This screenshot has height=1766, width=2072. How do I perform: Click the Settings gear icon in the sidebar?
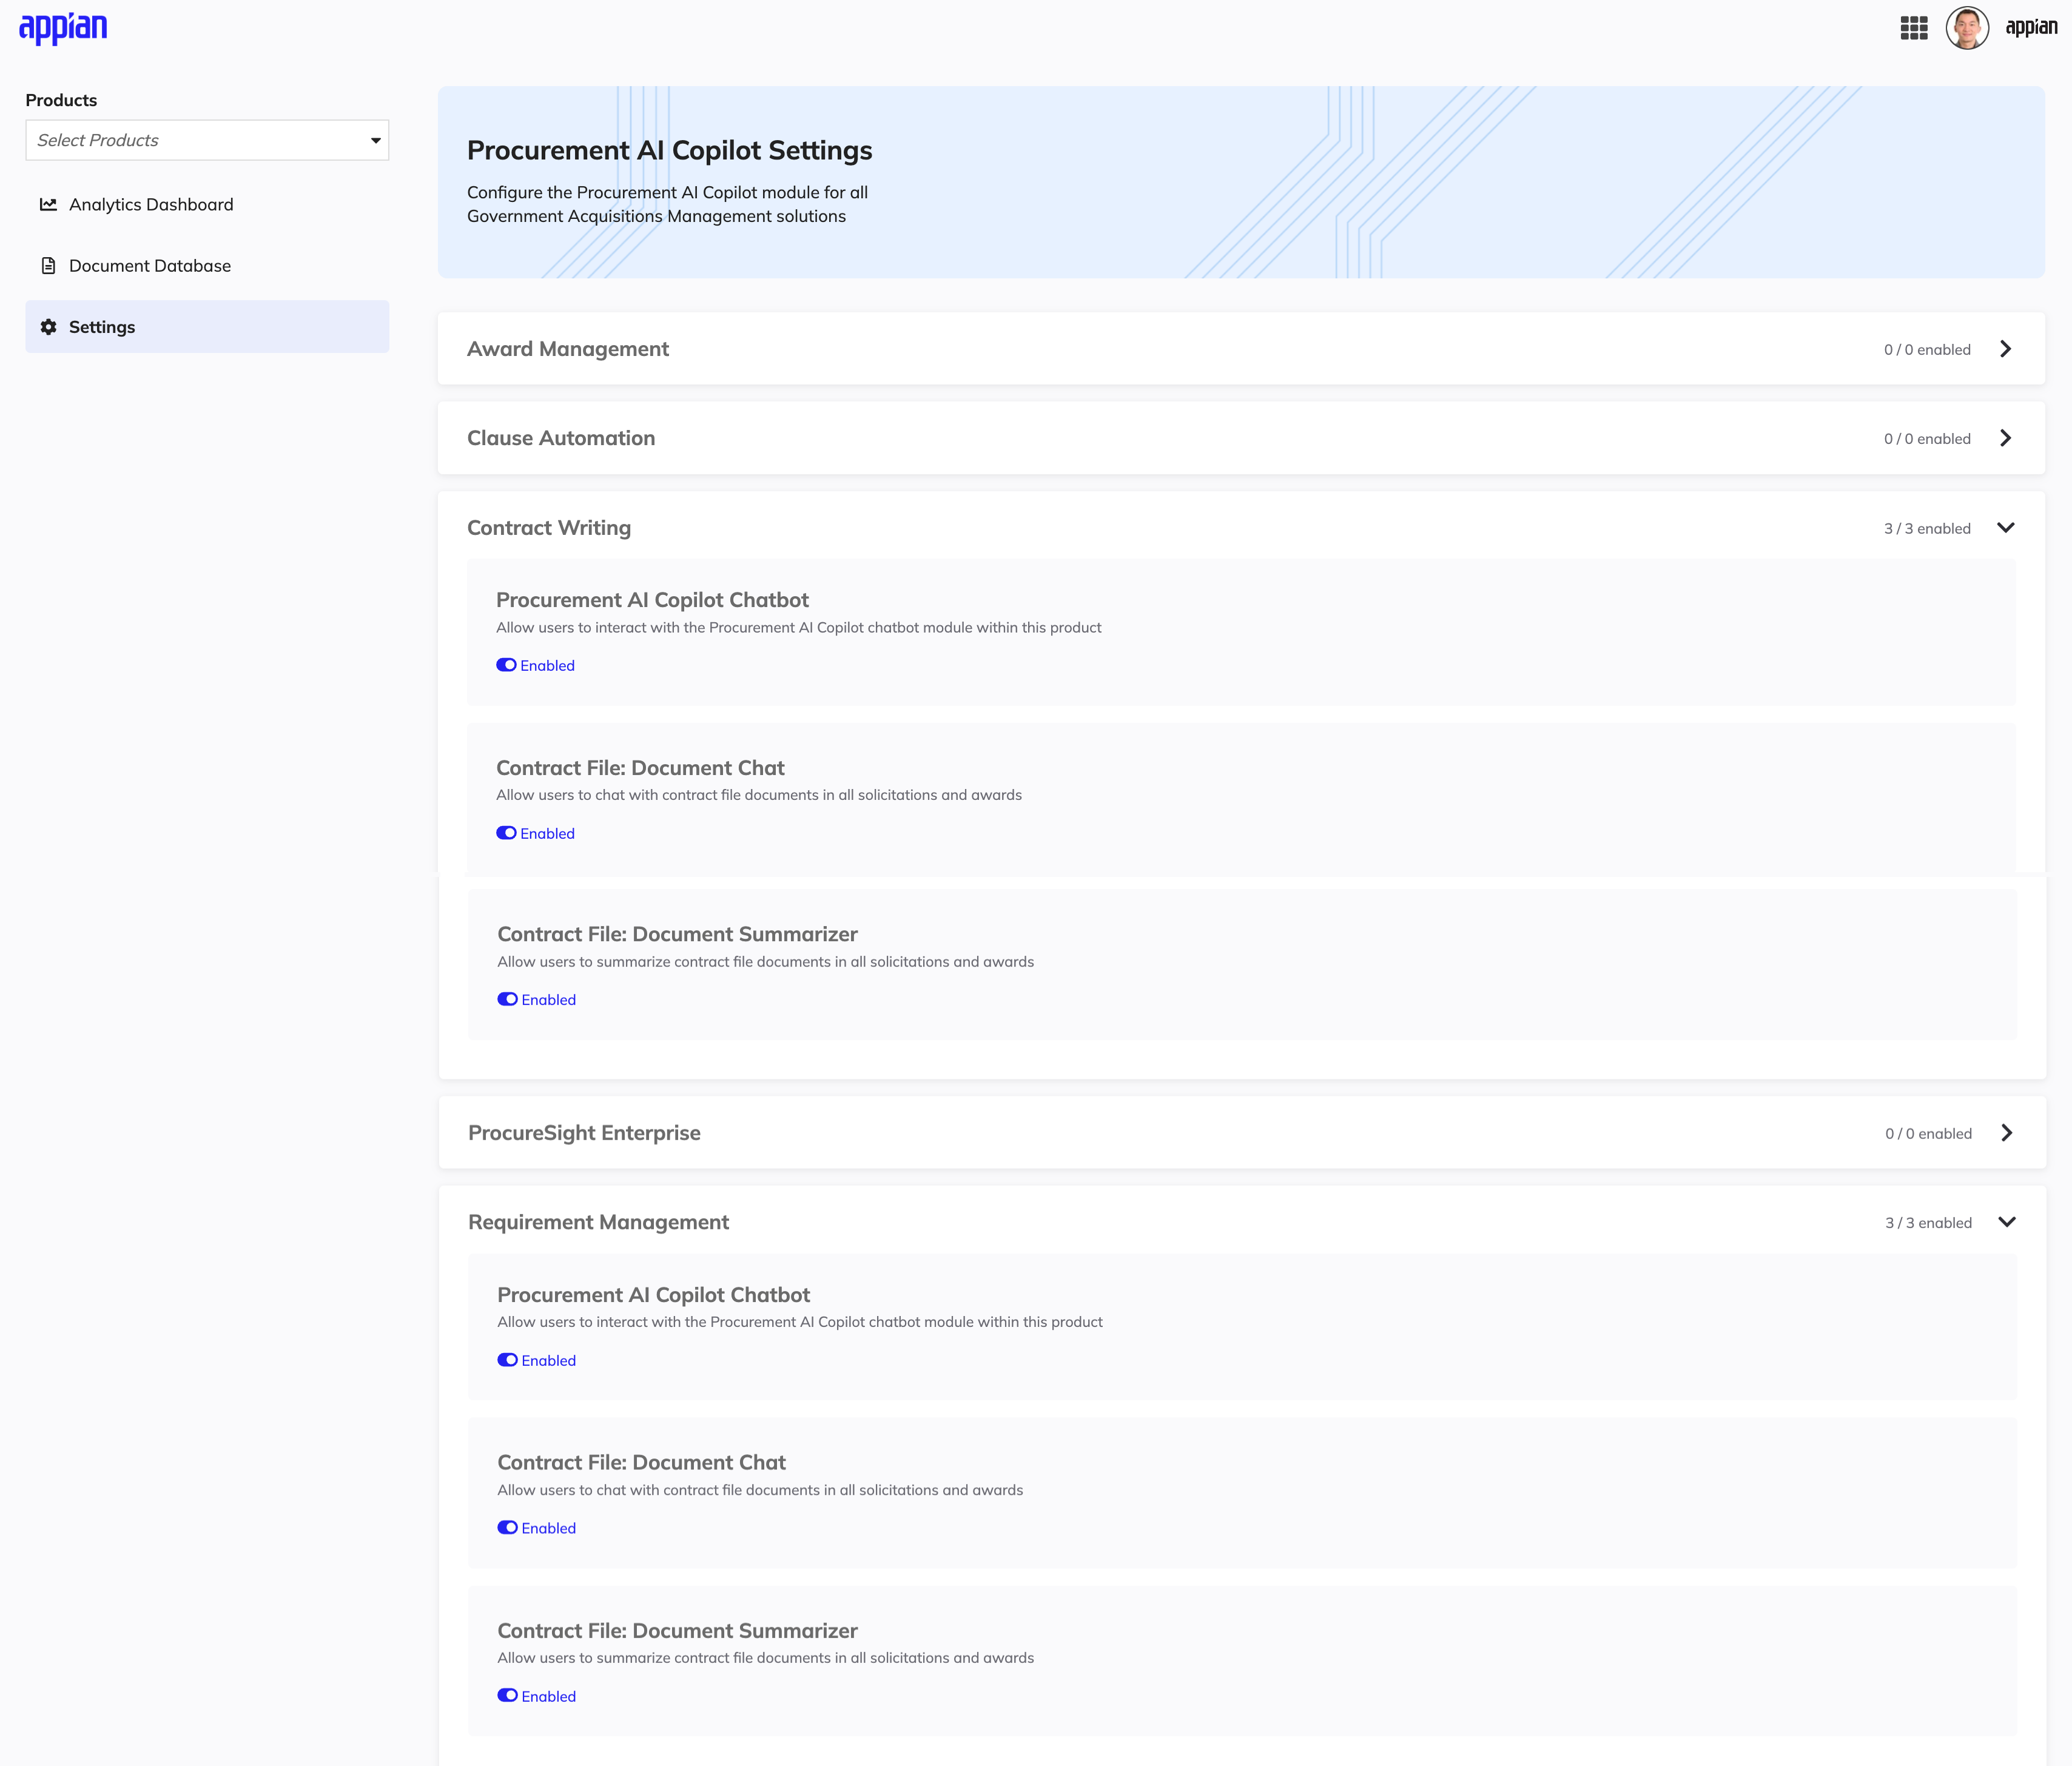(48, 327)
